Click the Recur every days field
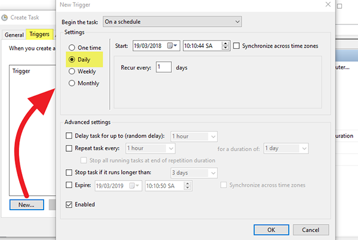 pyautogui.click(x=163, y=68)
